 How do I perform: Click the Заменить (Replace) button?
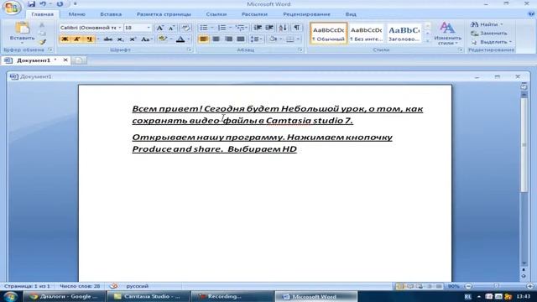pos(488,34)
